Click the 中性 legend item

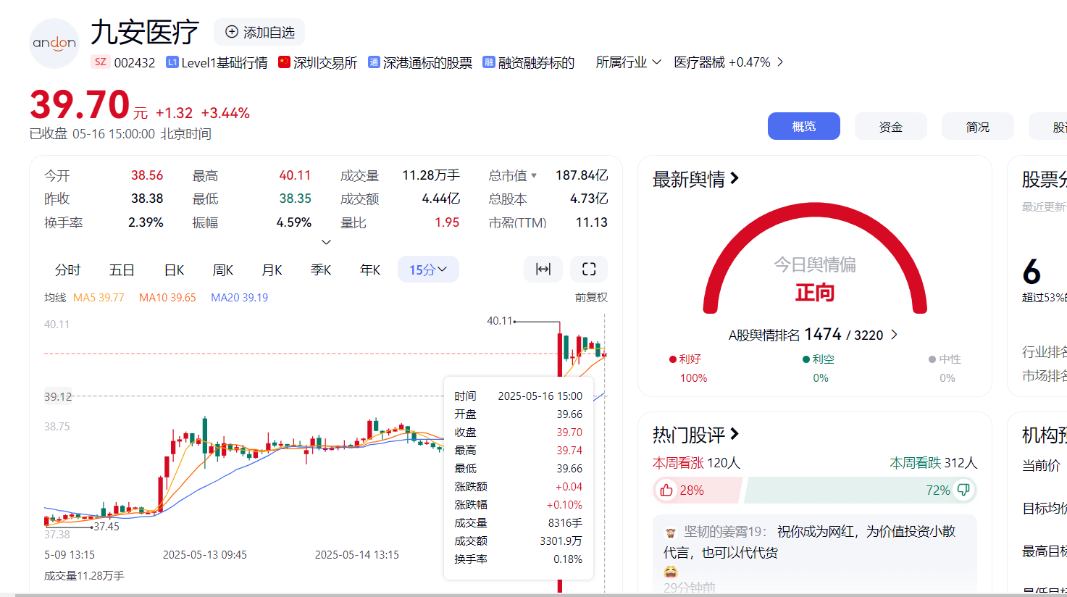pos(945,359)
